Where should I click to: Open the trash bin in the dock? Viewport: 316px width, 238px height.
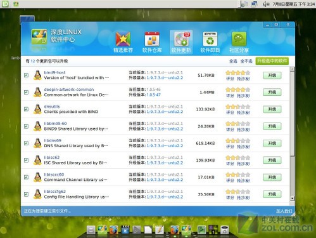225,230
